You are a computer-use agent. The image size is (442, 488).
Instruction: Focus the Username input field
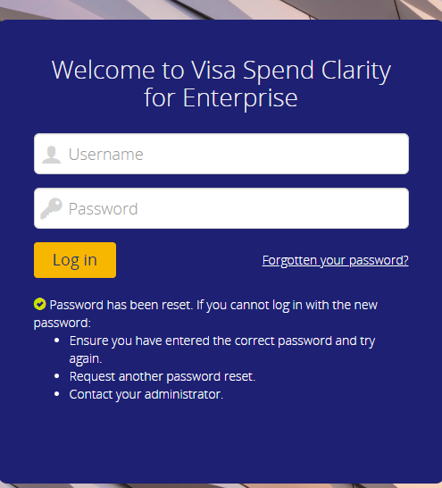pos(221,154)
